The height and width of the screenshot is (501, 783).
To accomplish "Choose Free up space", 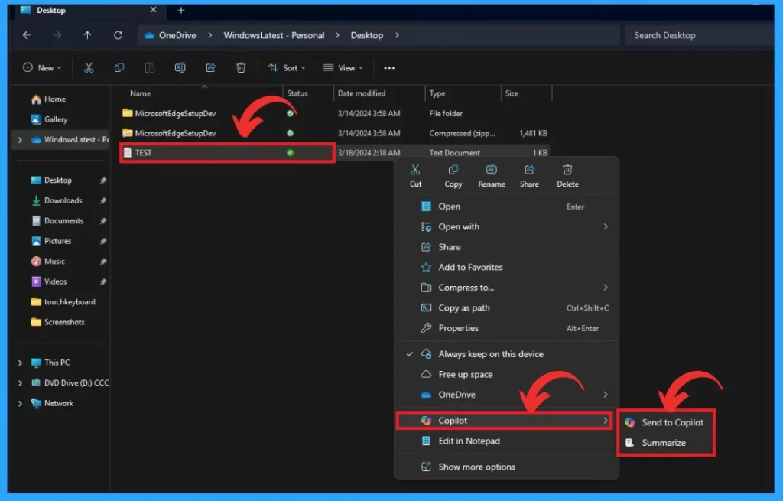I will coord(506,375).
